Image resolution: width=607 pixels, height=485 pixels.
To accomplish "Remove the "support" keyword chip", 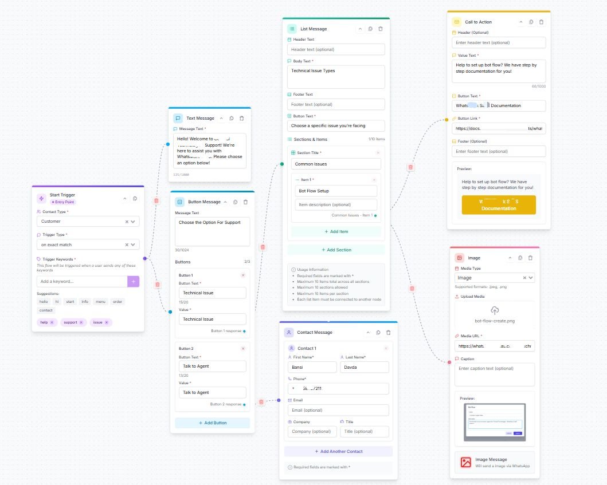I will (x=81, y=322).
